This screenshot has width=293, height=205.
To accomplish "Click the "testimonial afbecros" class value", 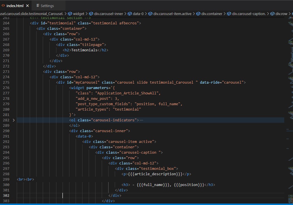I will [x=115, y=23].
